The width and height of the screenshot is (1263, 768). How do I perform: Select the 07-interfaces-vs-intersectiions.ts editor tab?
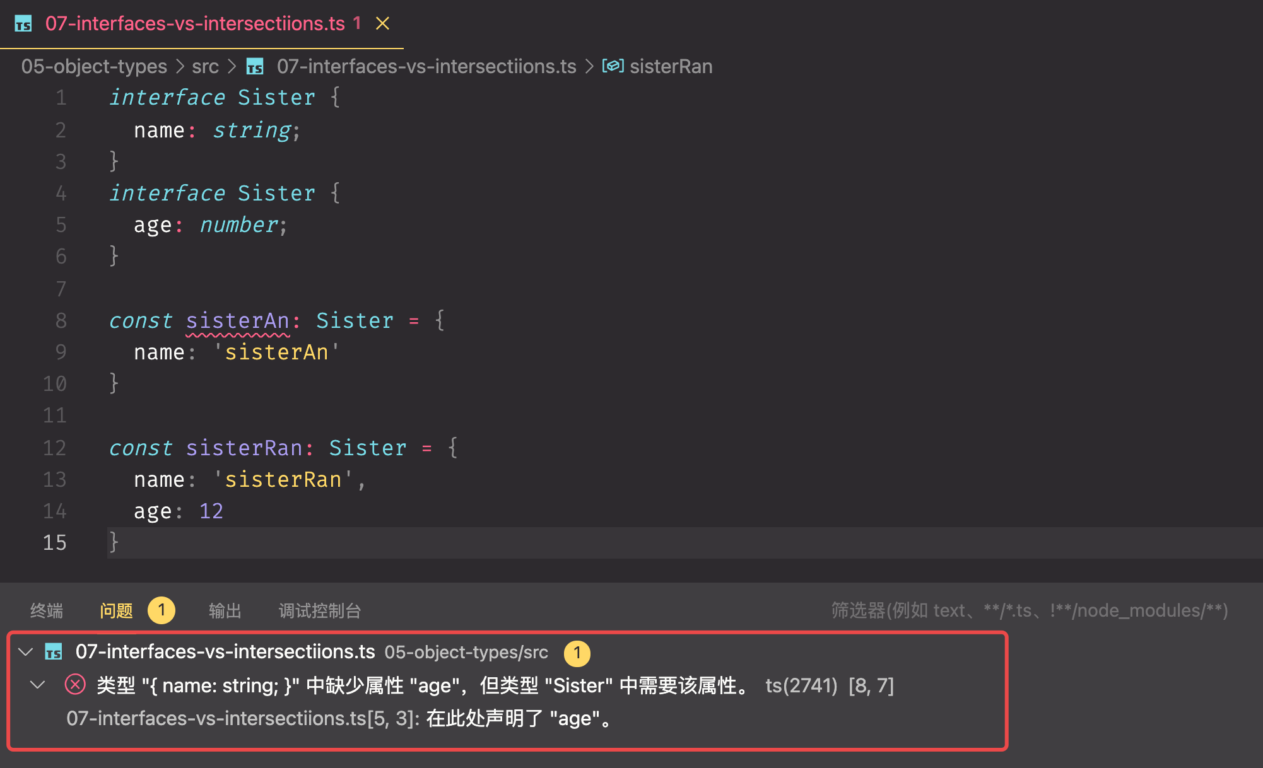(202, 24)
